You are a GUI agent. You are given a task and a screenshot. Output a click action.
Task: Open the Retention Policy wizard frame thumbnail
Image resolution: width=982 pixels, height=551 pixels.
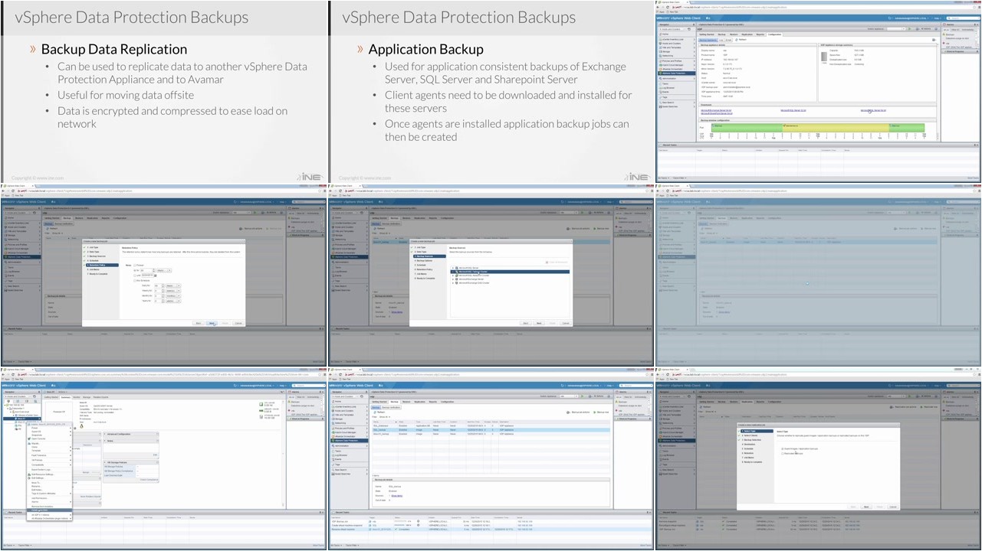[x=163, y=275]
